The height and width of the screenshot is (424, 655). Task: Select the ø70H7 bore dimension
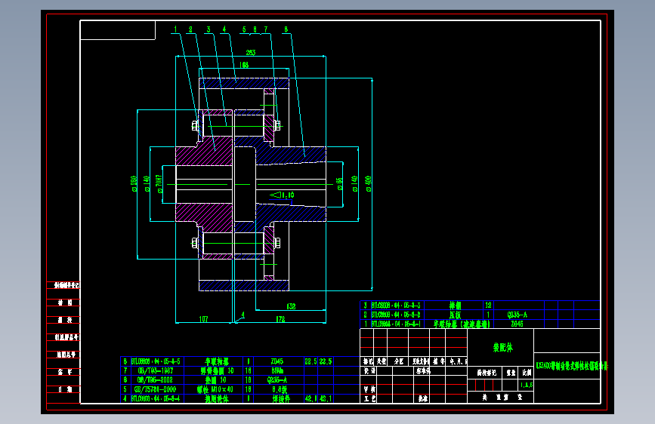159,184
